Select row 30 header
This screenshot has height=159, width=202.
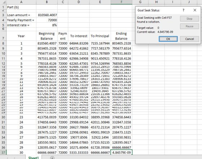(3, 117)
